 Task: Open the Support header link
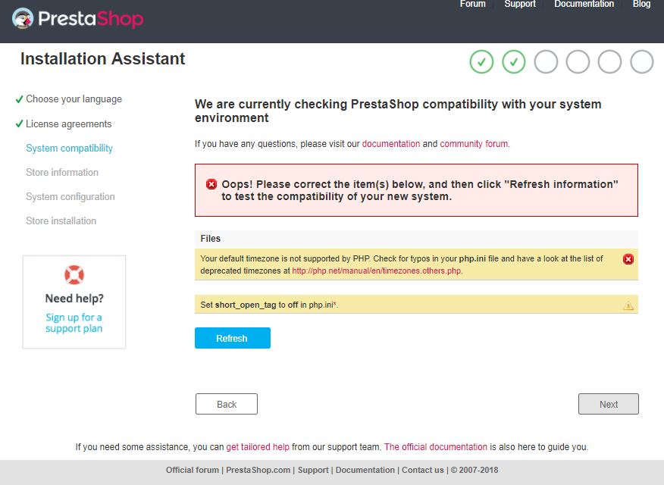click(x=520, y=5)
